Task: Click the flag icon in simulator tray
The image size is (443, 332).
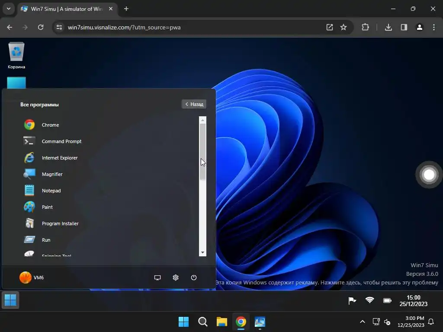Action: coord(352,301)
